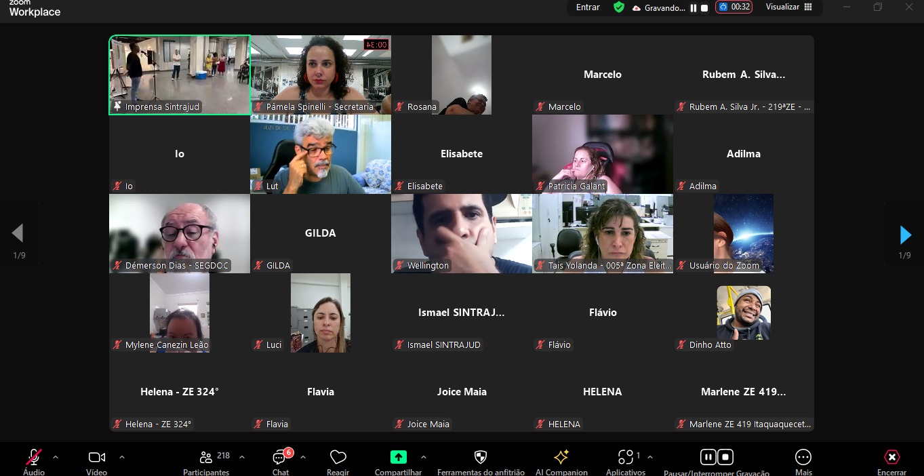Screen dimensions: 924x476
Task: Expand audio options arrow next to Áudio
Action: pyautogui.click(x=56, y=457)
